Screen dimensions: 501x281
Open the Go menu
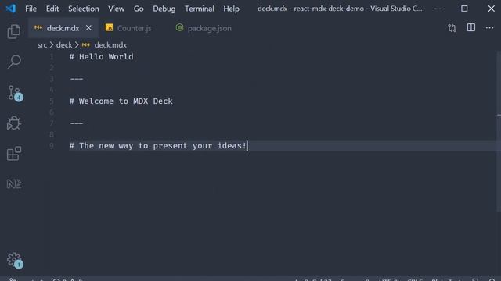click(139, 9)
